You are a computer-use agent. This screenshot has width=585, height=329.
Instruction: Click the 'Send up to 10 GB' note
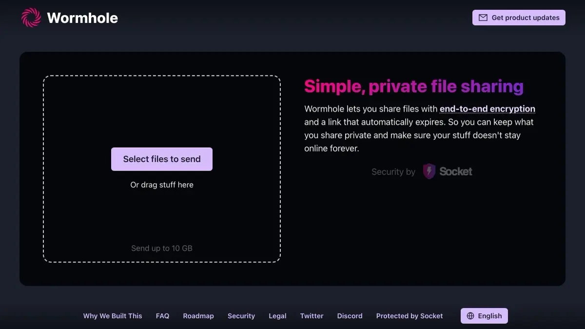pos(162,248)
